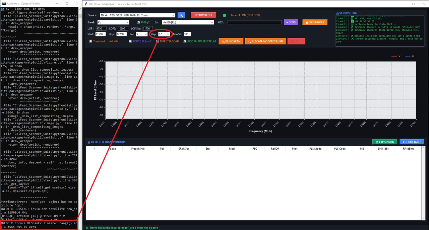429x230 pixels.
Task: Click the LOF1 field showing 9750
Action: [101, 28]
